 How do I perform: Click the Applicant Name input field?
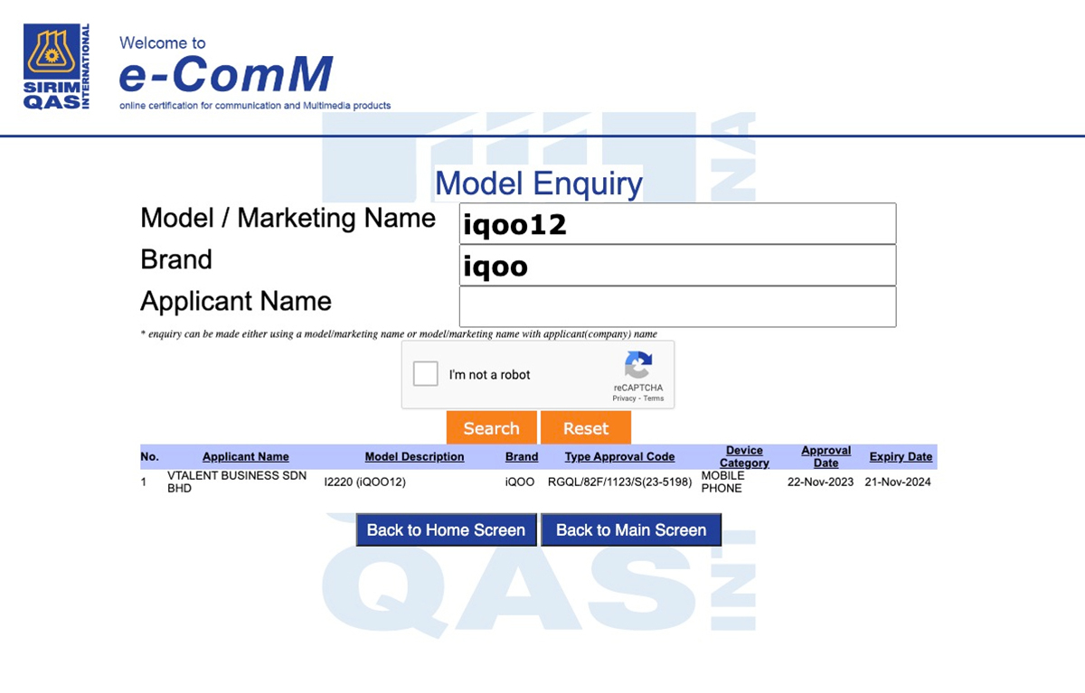tap(677, 306)
